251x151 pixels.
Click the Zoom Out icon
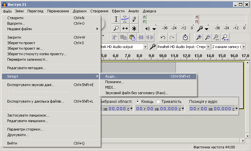coord(208,38)
